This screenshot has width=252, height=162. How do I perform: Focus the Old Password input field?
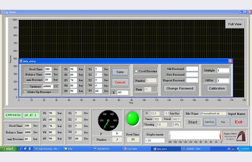pos(192,69)
